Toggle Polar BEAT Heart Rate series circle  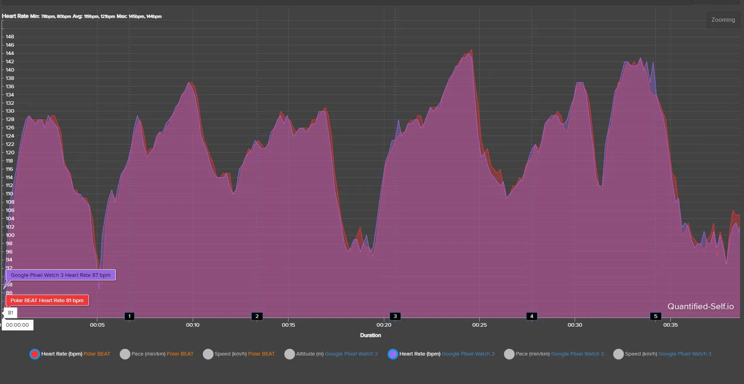coord(35,354)
